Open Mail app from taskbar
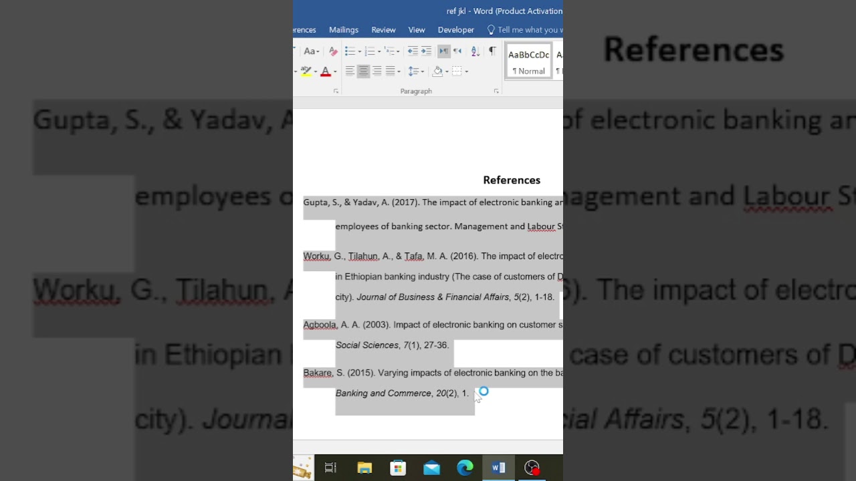This screenshot has width=856, height=481. tap(431, 468)
